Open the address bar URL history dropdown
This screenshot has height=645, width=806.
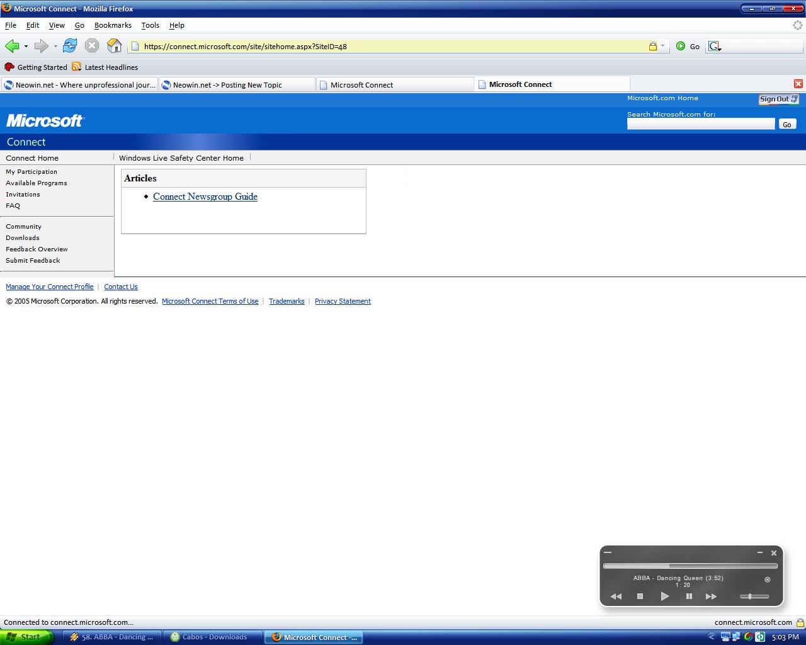pyautogui.click(x=662, y=46)
